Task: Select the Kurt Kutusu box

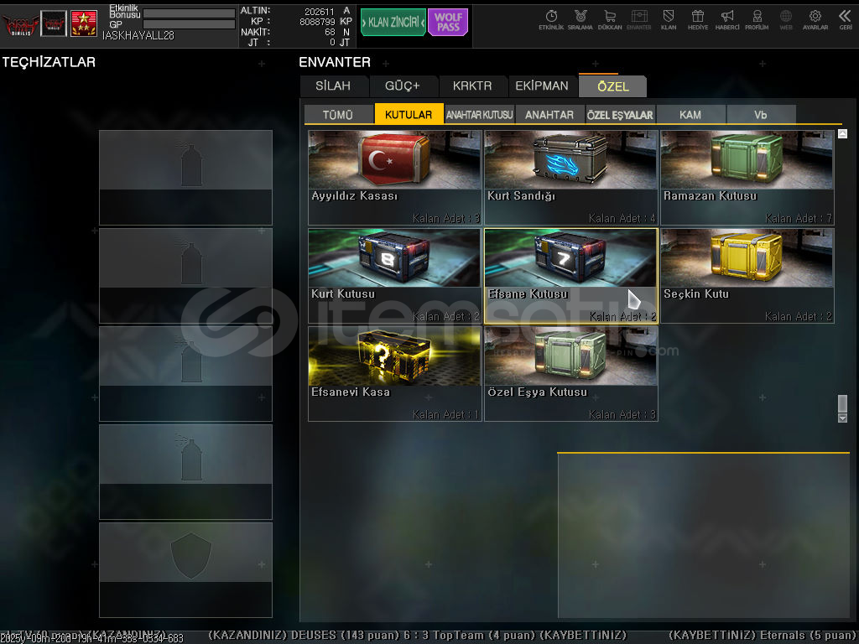Action: [394, 275]
